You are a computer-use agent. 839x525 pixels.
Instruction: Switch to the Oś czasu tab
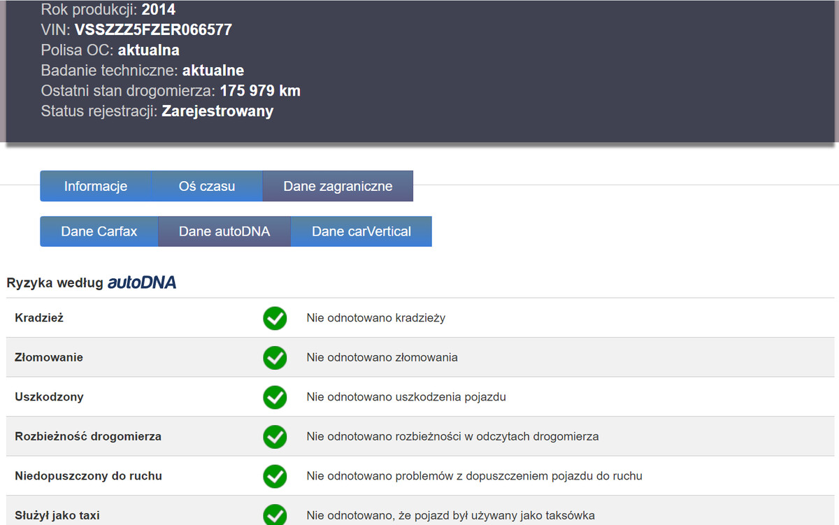tap(207, 186)
